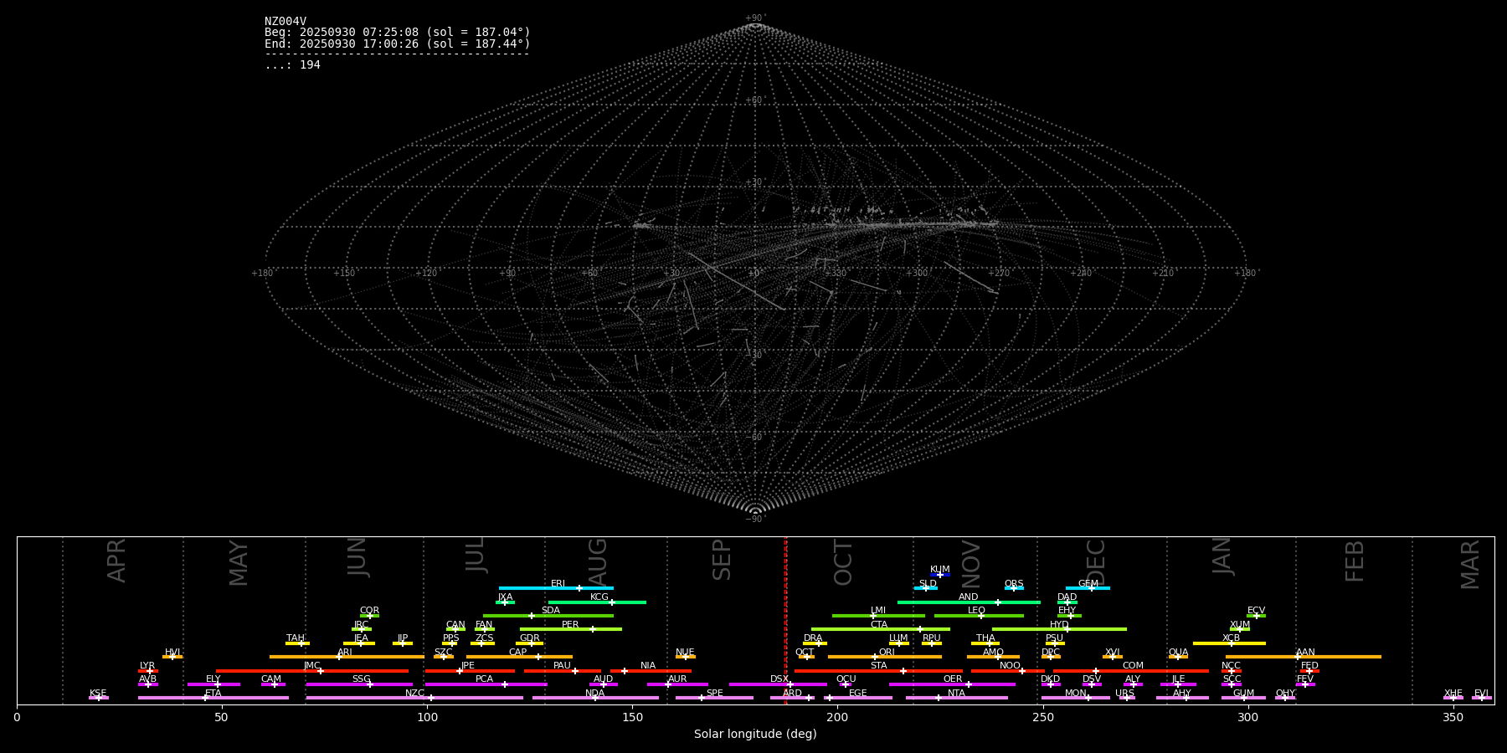
Task: Click the '-90' latitude label on sky map
Action: click(754, 519)
